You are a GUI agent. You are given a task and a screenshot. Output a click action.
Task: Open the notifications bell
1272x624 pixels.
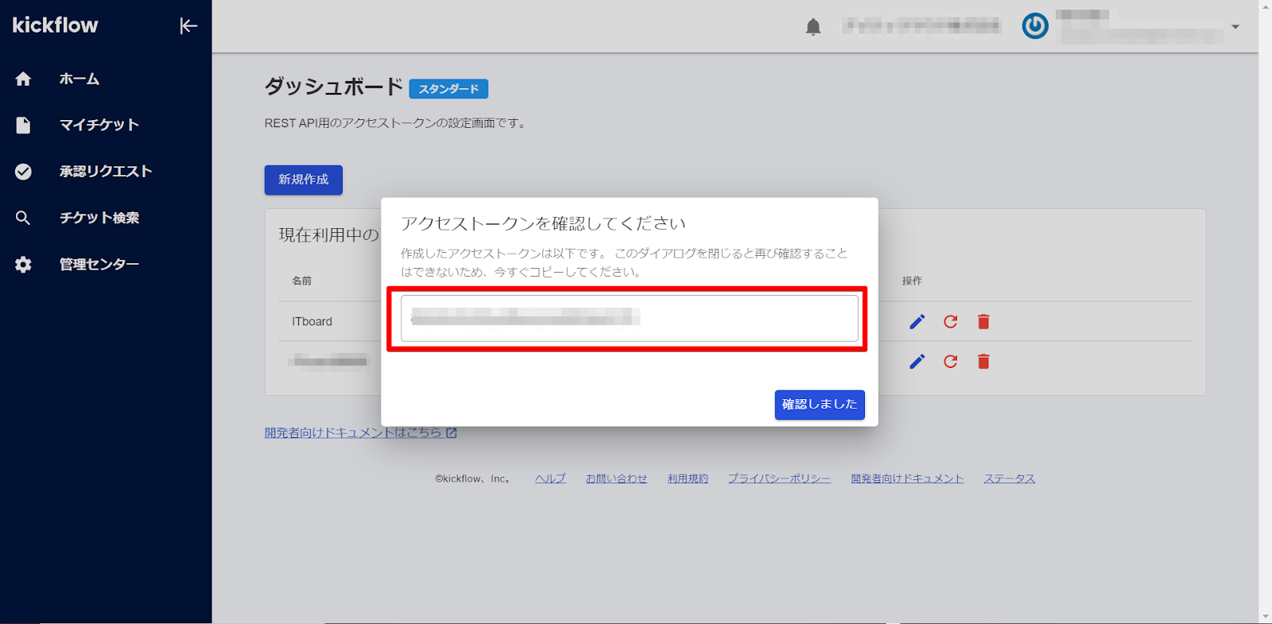click(812, 27)
